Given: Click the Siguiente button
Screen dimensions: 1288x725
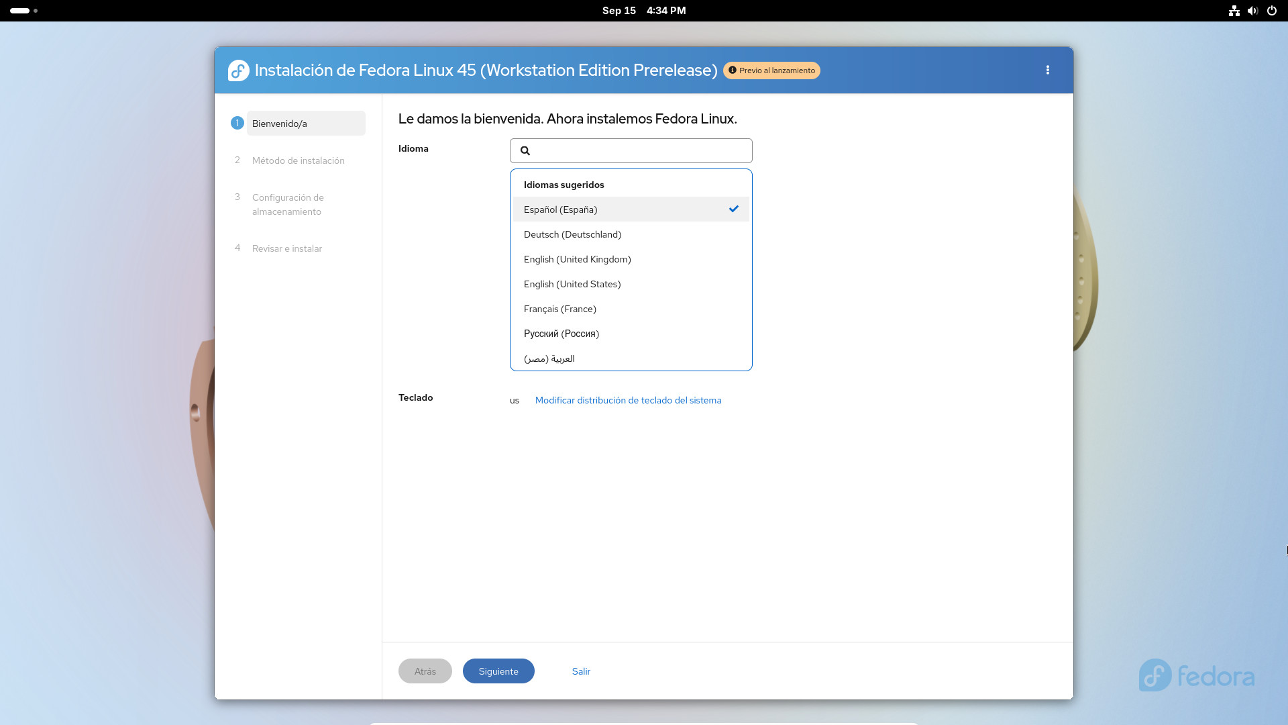Looking at the screenshot, I should [x=498, y=671].
